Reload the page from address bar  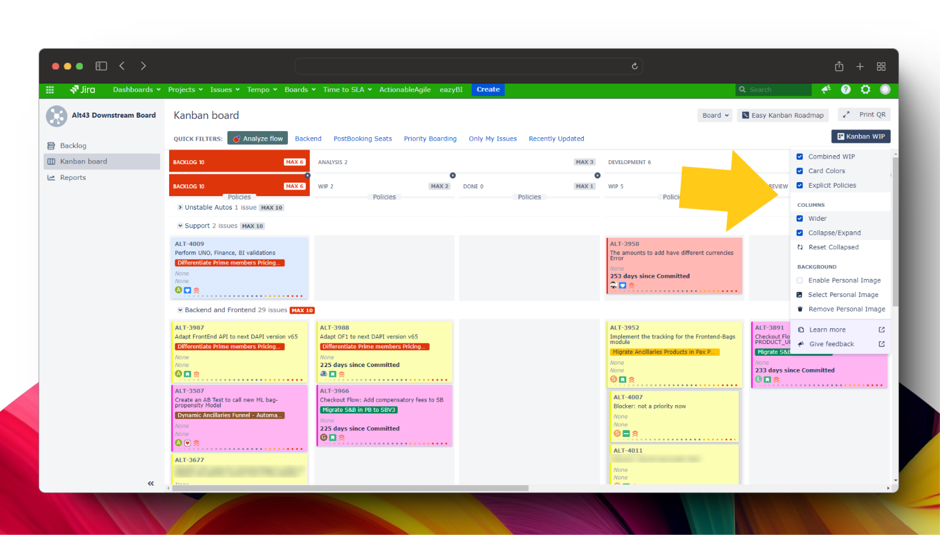635,66
